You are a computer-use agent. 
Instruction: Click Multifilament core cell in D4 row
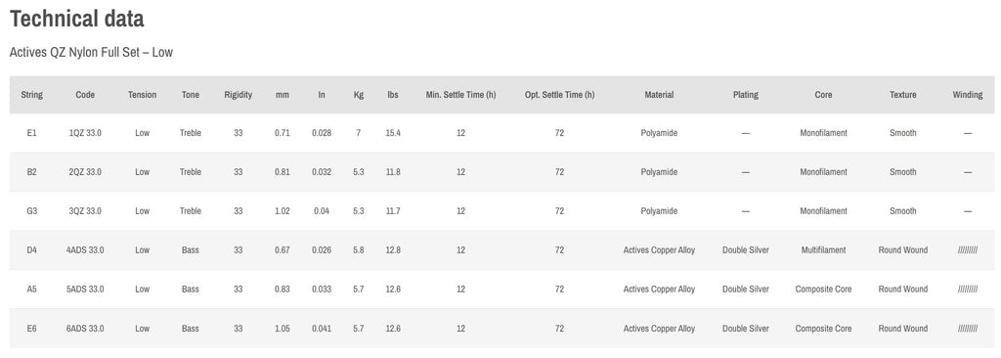[823, 250]
